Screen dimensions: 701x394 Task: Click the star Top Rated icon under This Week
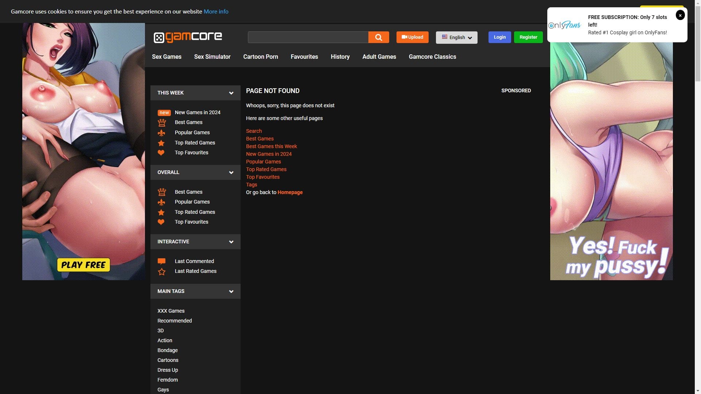(161, 143)
